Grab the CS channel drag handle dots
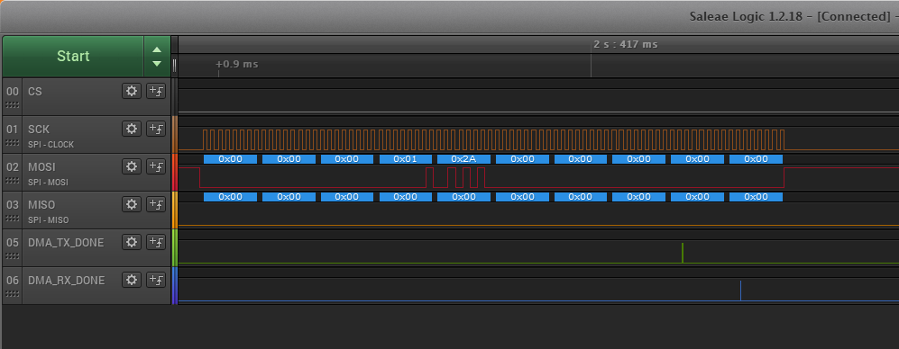899x349 pixels. coord(12,105)
